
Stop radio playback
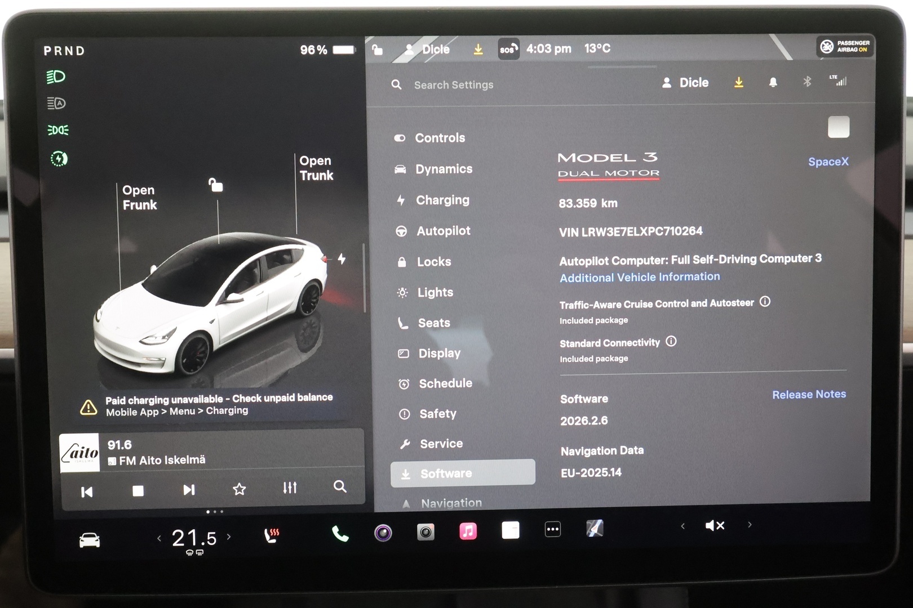[138, 491]
